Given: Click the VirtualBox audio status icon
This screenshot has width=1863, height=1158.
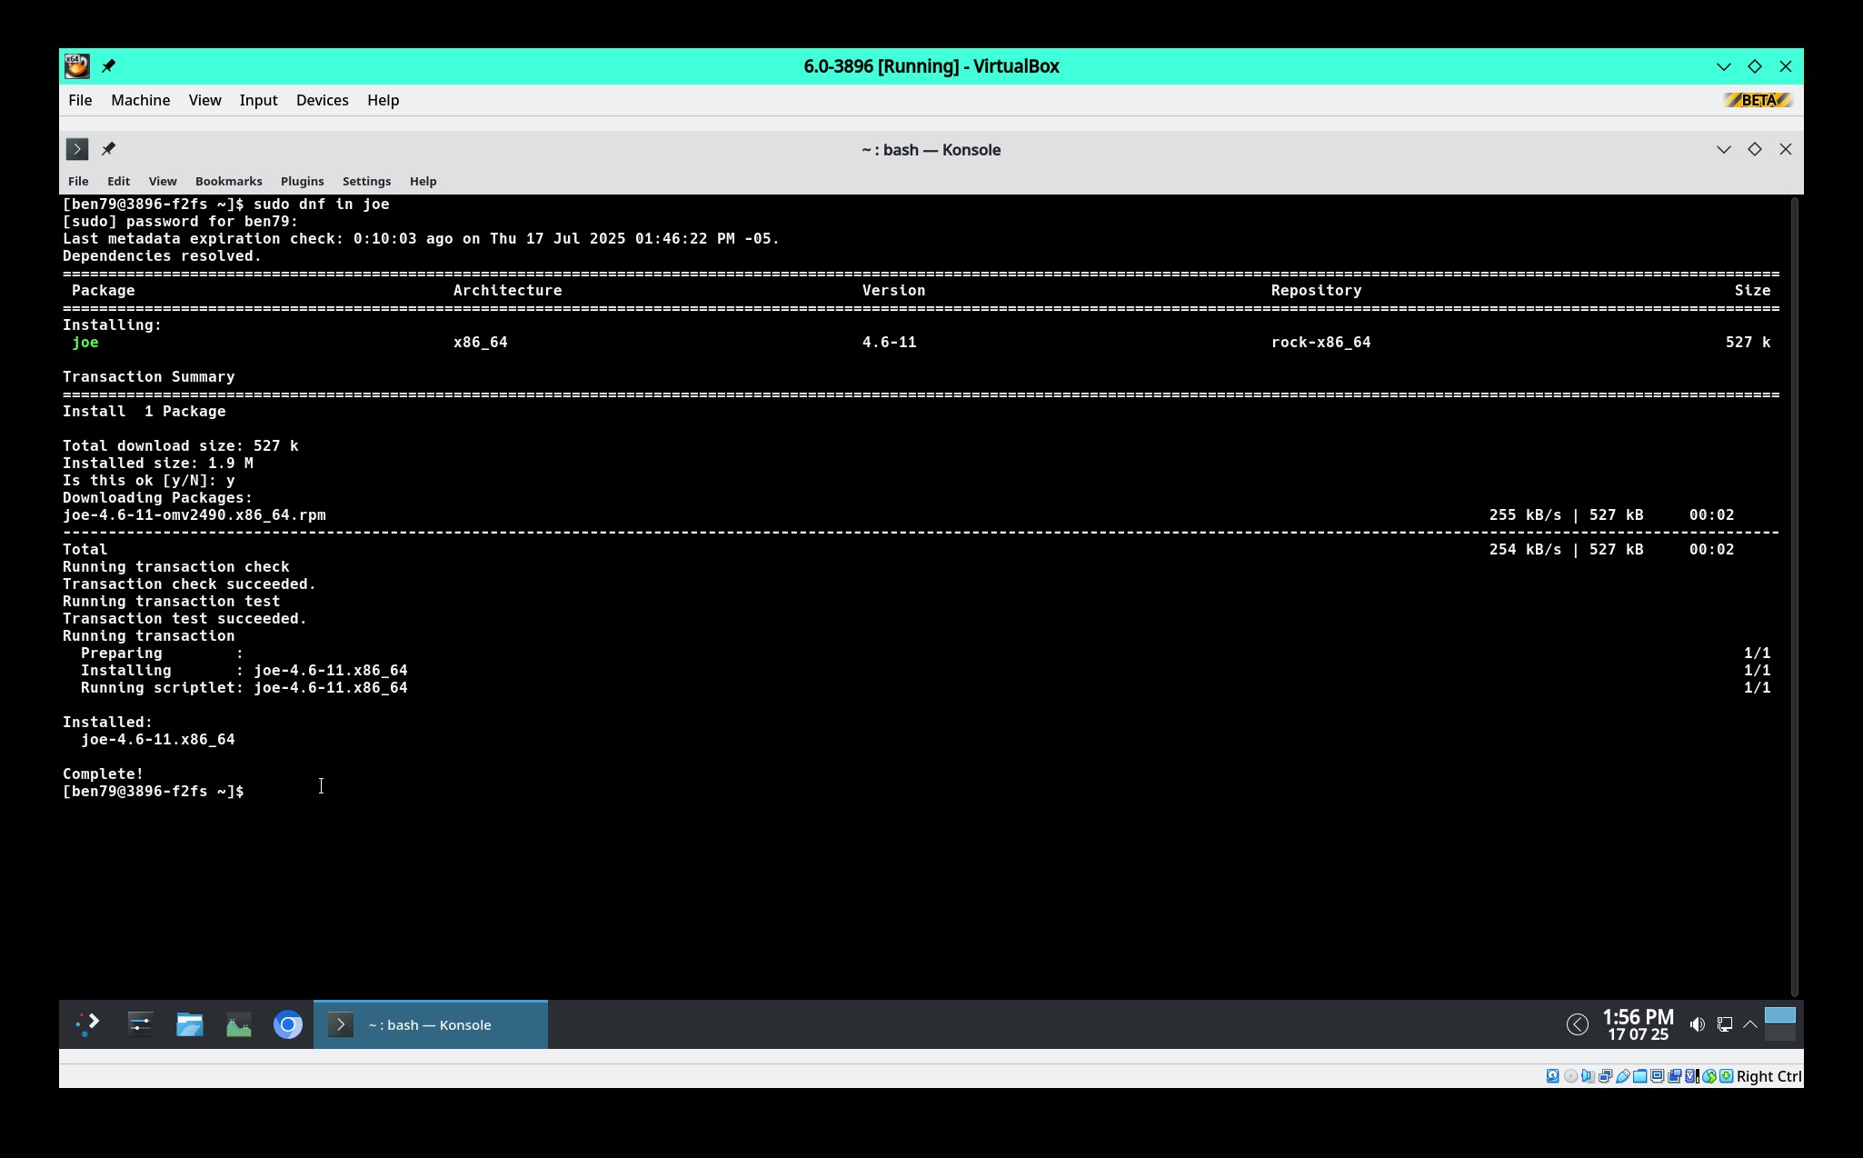Looking at the screenshot, I should point(1588,1076).
